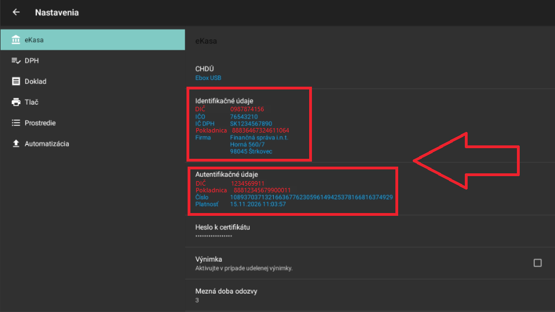
Task: Click the Automatizácia upload icon
Action: (16, 144)
